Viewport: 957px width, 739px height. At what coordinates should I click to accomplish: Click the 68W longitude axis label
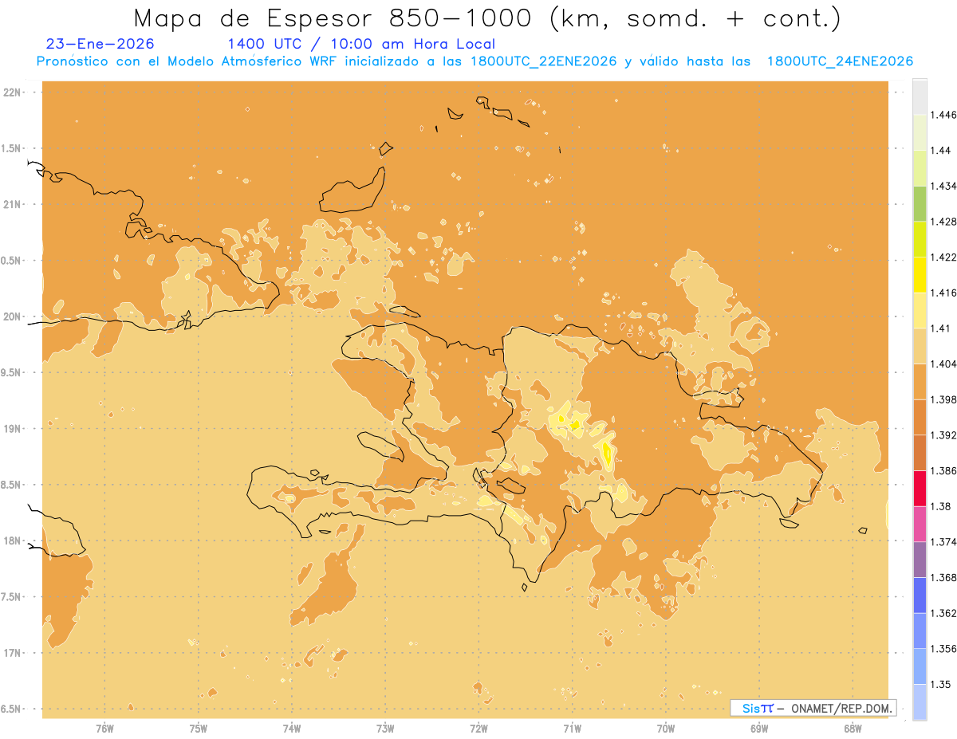853,729
